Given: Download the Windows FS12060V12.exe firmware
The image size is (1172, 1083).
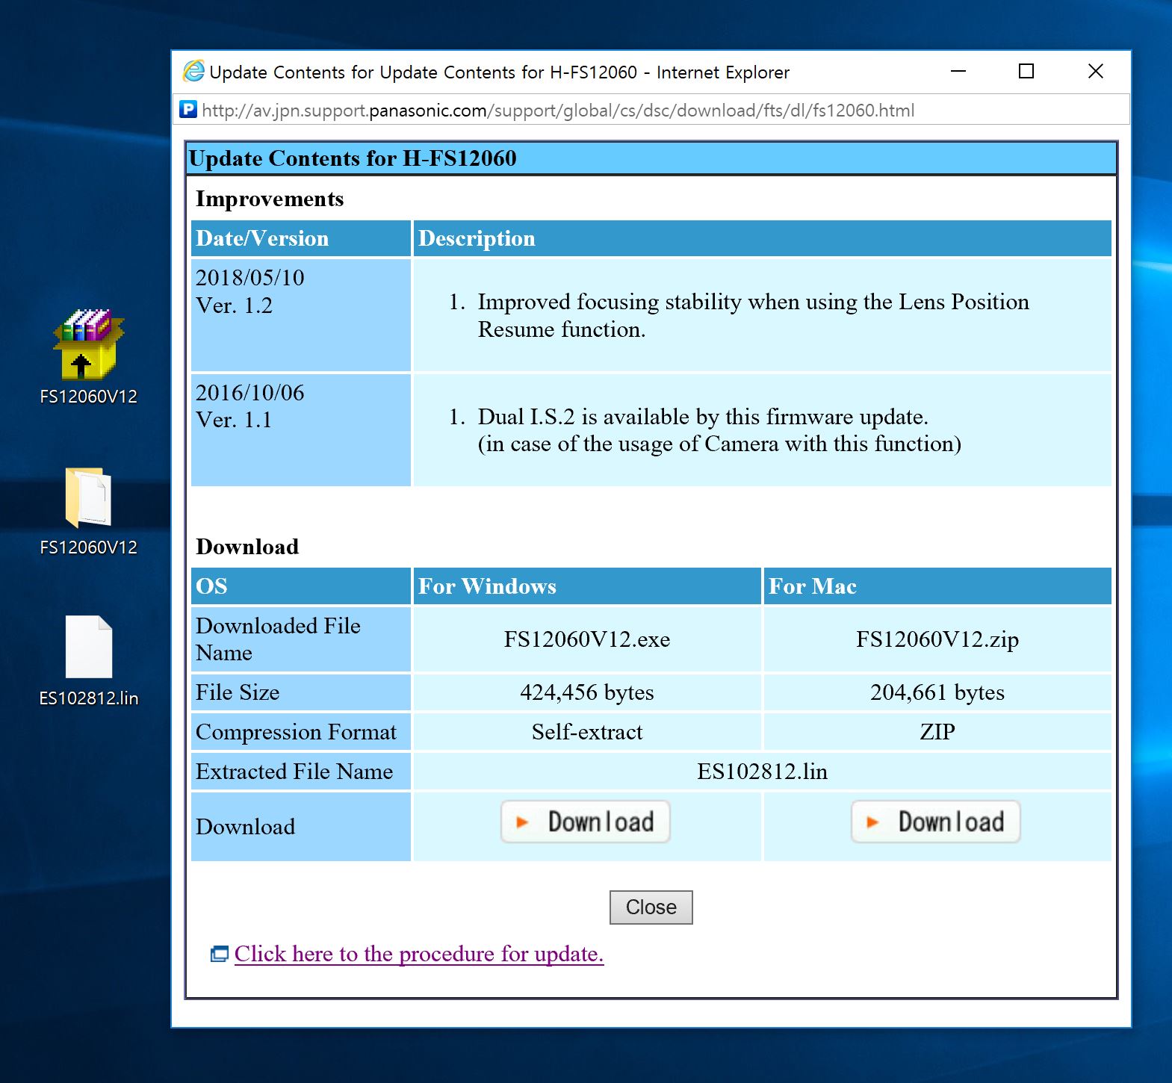Looking at the screenshot, I should tap(586, 822).
